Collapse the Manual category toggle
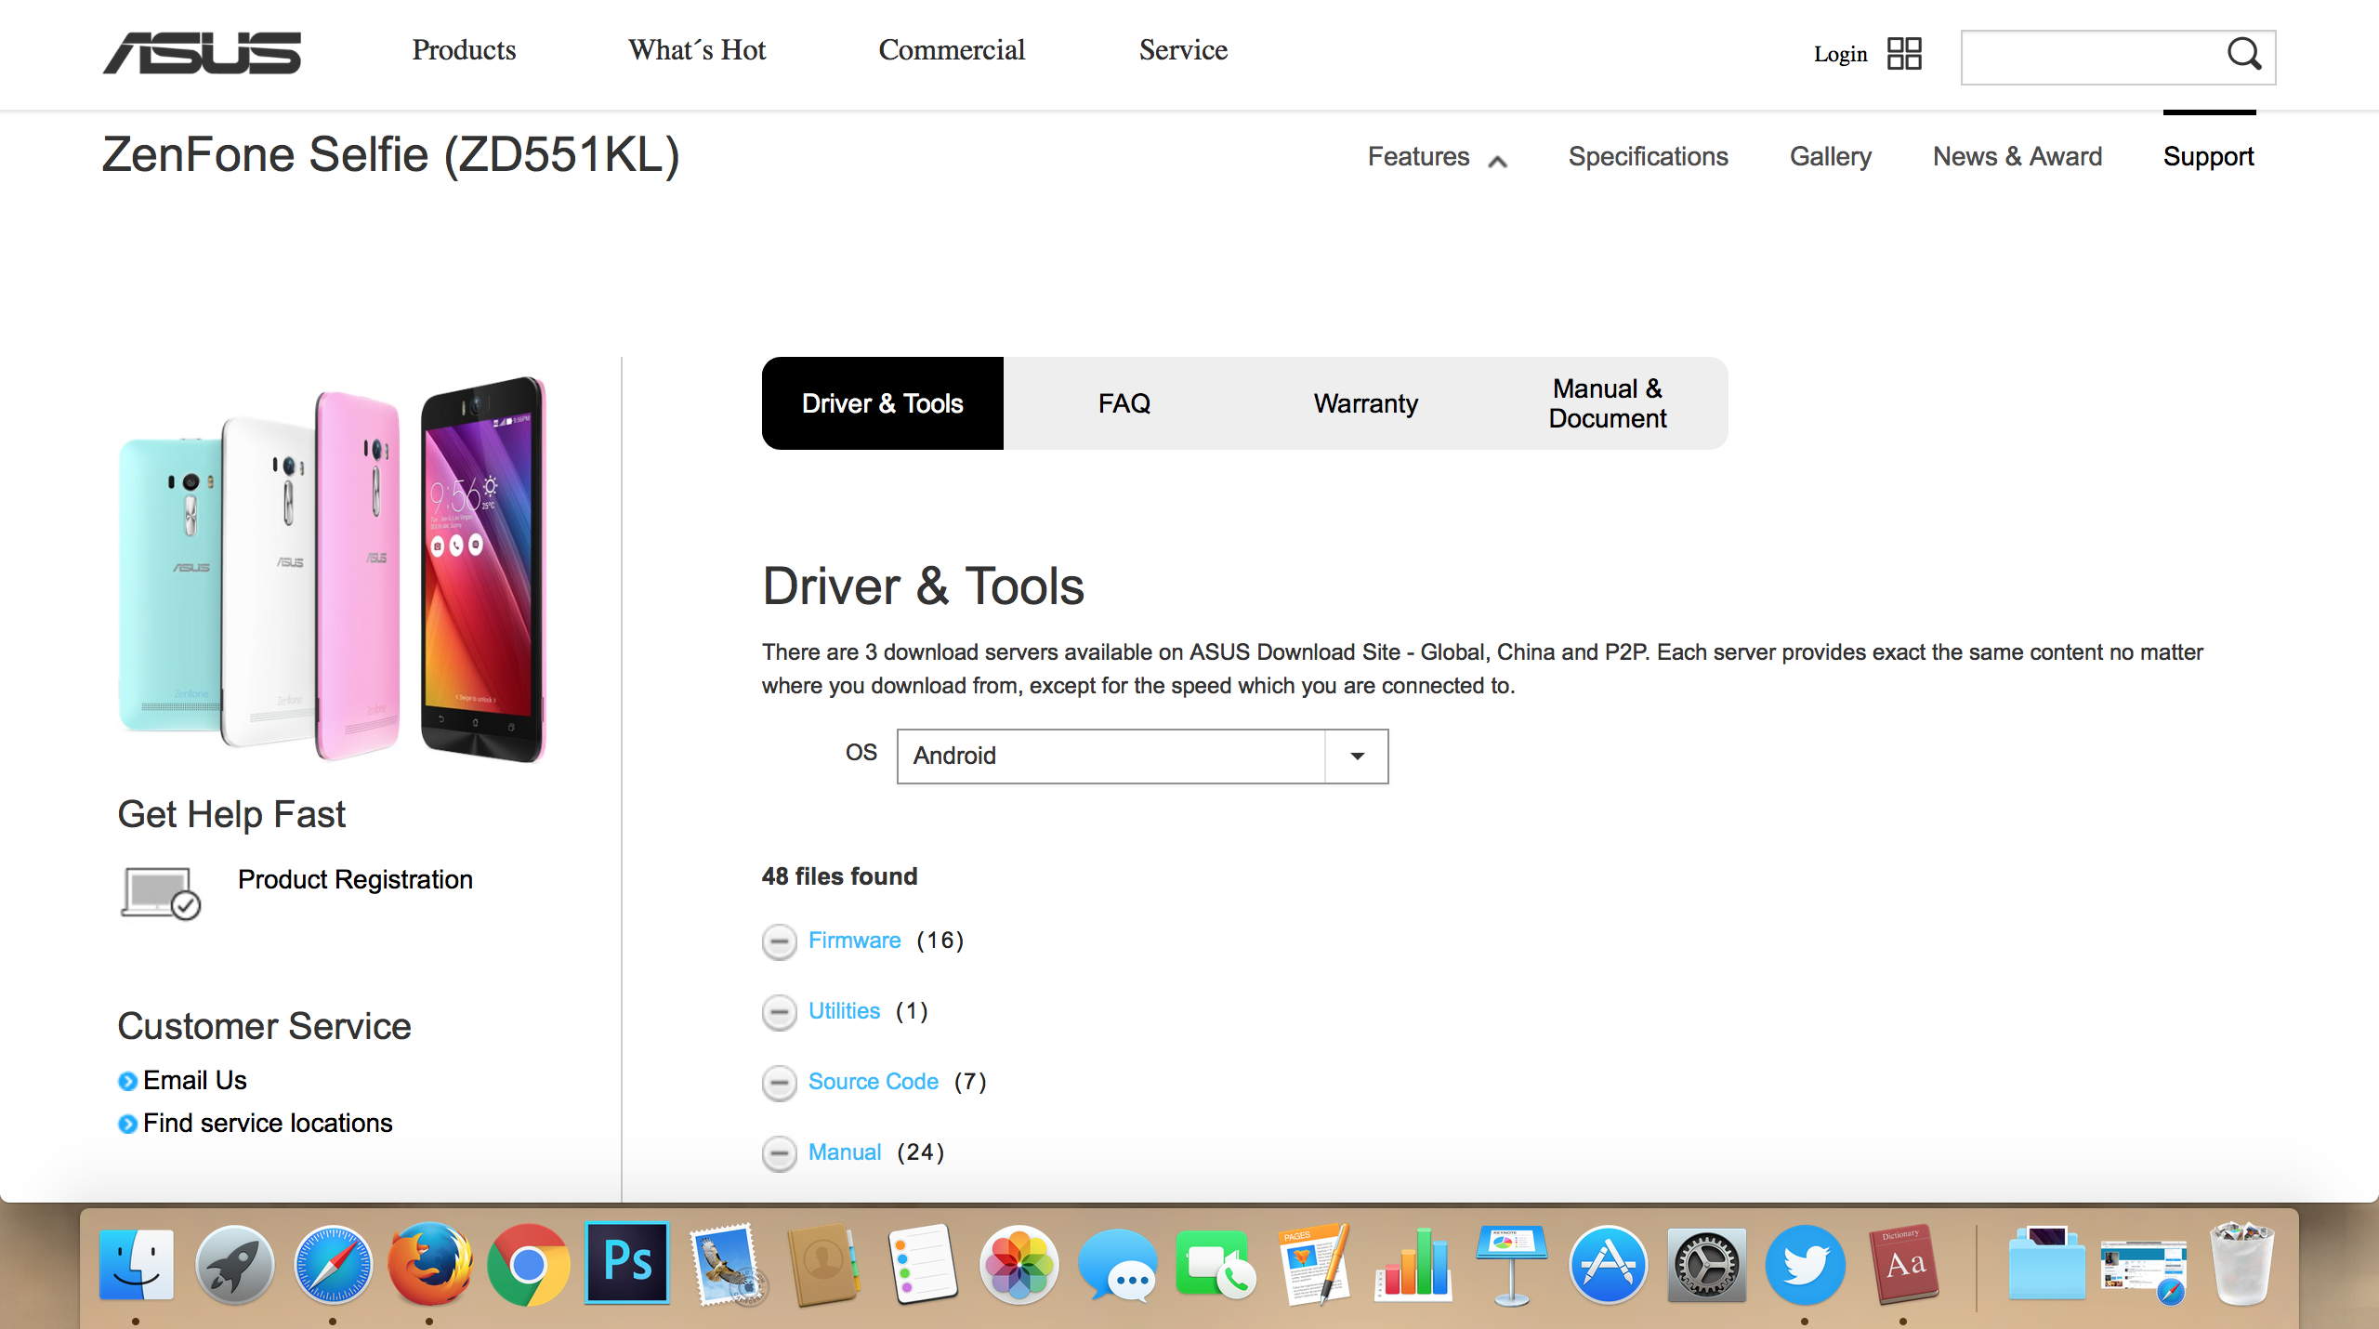 pyautogui.click(x=779, y=1153)
